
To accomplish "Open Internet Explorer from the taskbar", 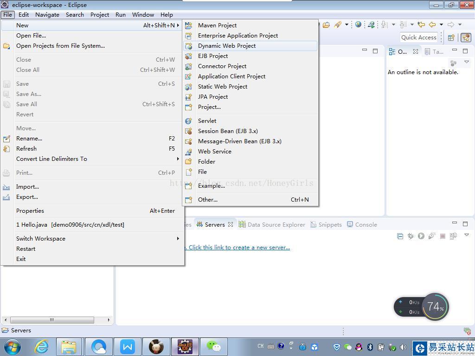I will (x=41, y=347).
